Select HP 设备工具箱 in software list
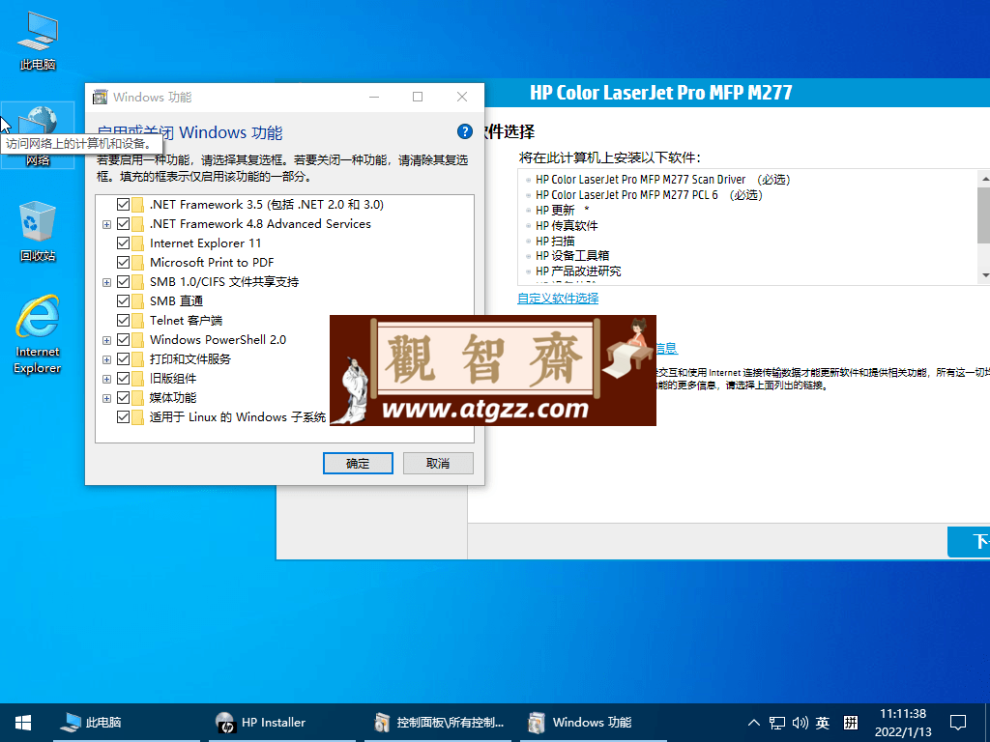The width and height of the screenshot is (990, 742). click(x=572, y=255)
